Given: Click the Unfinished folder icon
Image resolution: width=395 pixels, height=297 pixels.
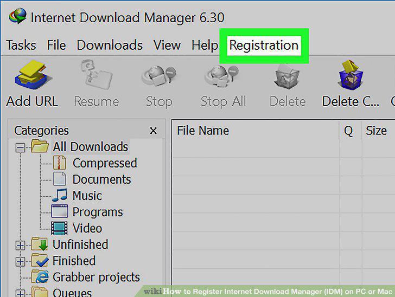Looking at the screenshot, I should [x=40, y=244].
